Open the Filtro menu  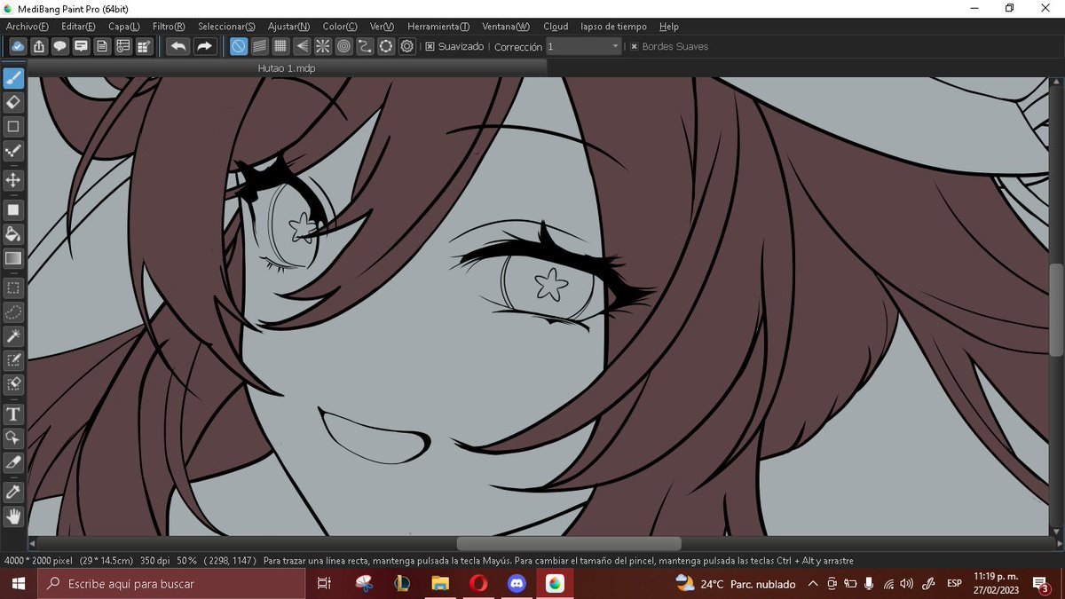click(169, 27)
